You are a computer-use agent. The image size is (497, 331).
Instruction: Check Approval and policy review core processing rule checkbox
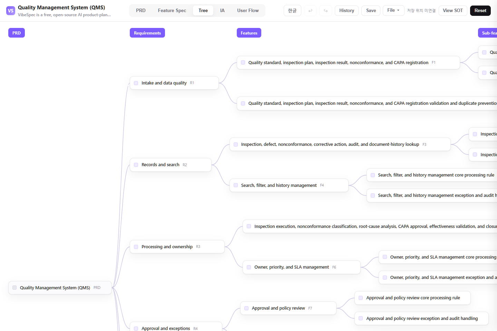(x=361, y=298)
